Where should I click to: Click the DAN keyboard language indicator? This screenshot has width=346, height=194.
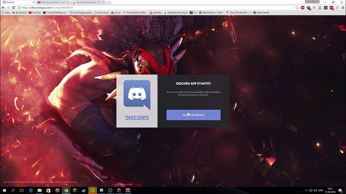tap(321, 190)
